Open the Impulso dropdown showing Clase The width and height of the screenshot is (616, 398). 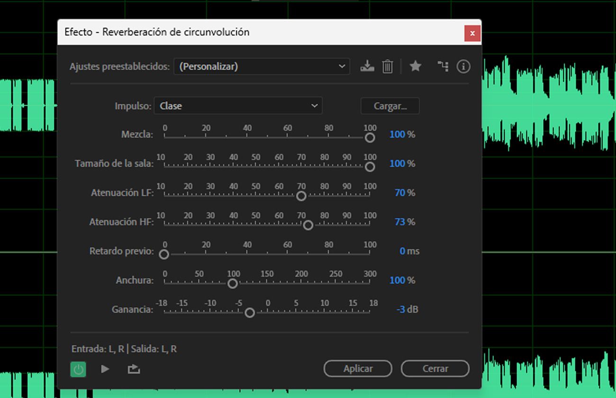[238, 106]
